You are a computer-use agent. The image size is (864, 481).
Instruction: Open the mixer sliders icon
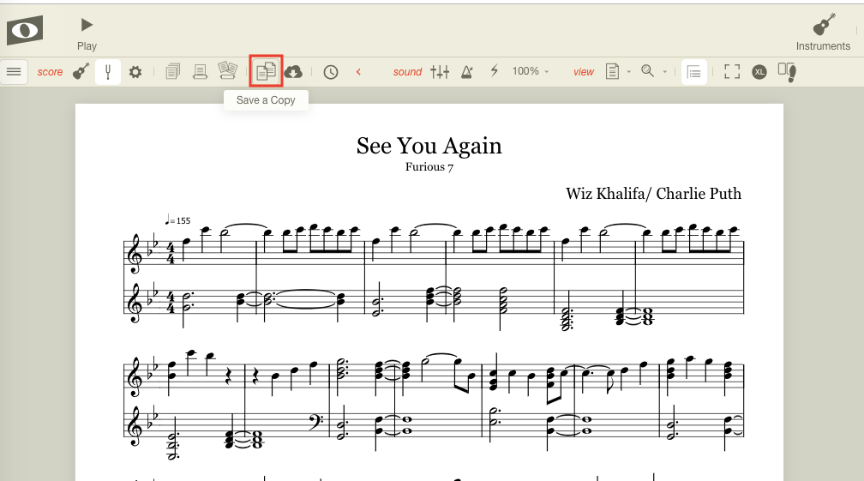[x=440, y=72]
